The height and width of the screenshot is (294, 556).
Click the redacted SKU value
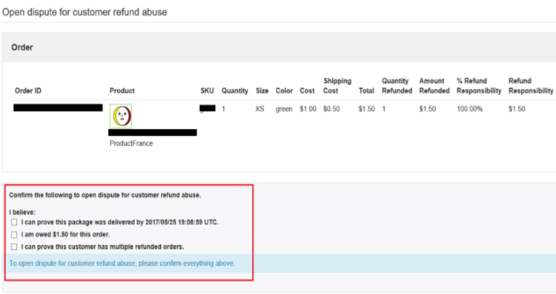point(208,108)
